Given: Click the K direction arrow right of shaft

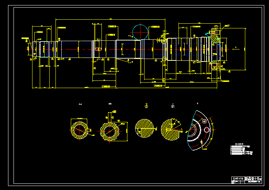Looking at the screenshot, I should coord(236,48).
